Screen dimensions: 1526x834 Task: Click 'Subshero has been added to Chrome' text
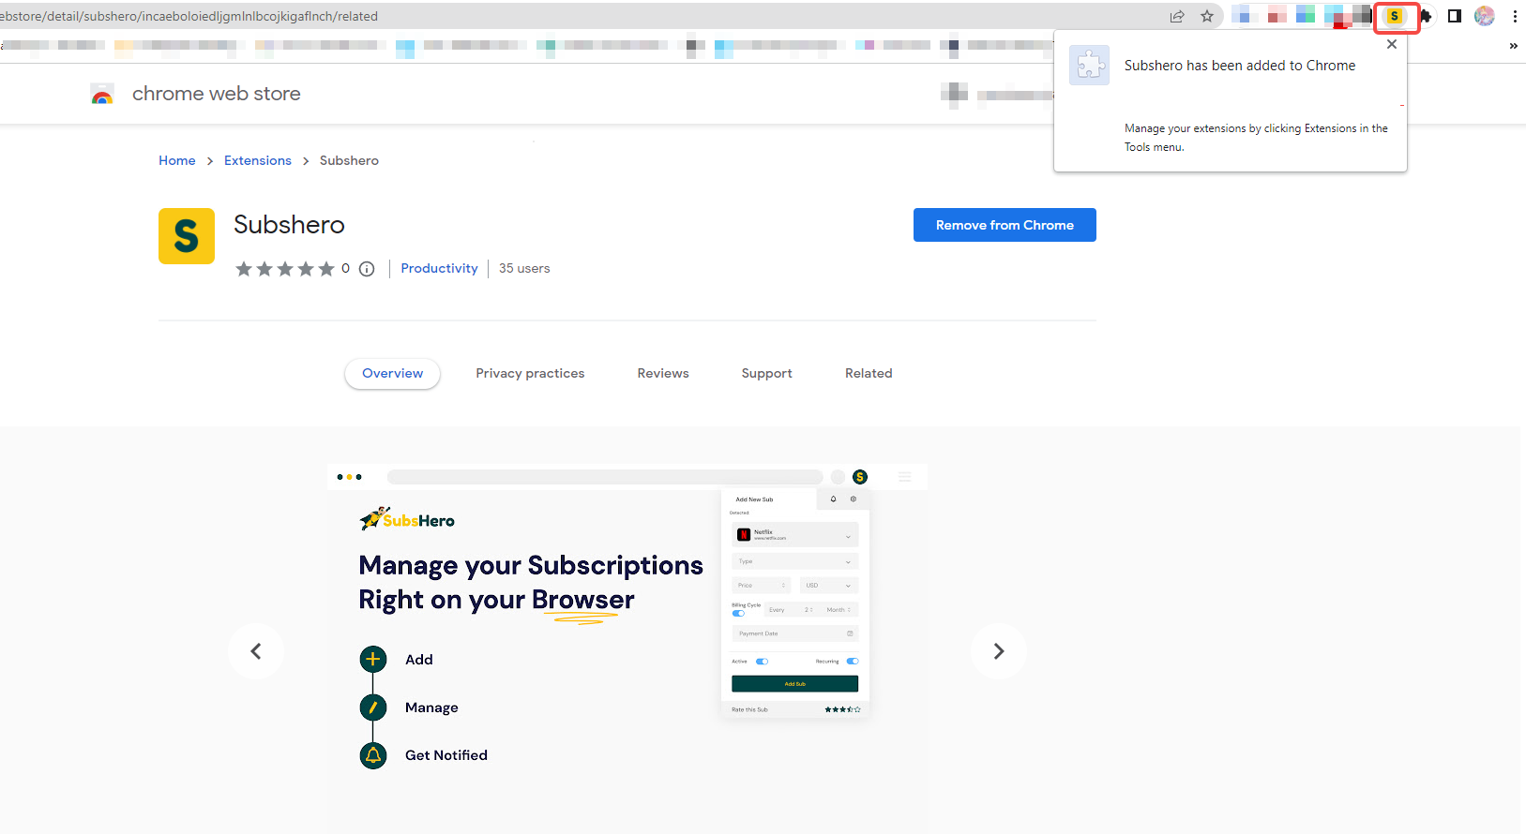(x=1240, y=66)
